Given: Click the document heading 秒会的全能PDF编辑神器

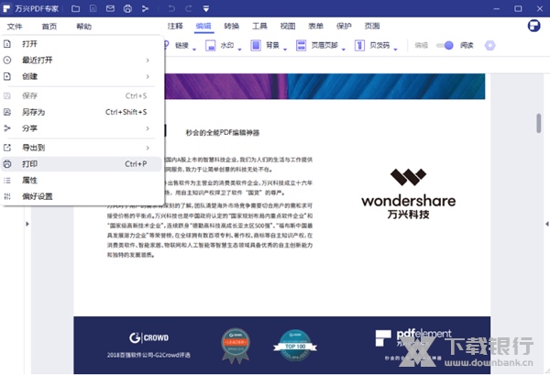Looking at the screenshot, I should 223,133.
